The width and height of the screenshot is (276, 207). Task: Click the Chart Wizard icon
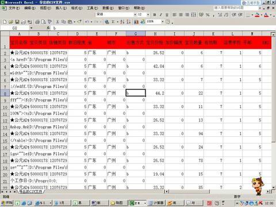[136, 22]
